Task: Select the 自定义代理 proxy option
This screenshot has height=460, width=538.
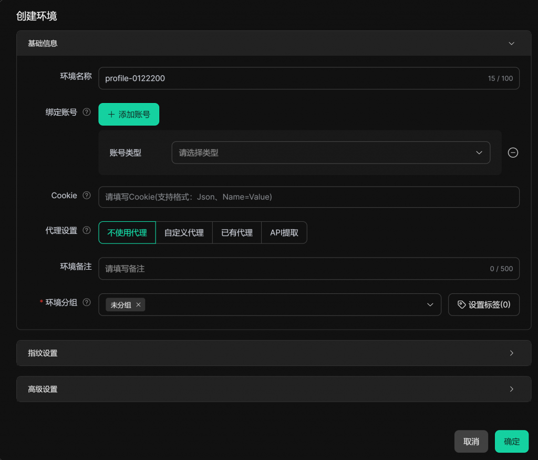Action: 184,232
